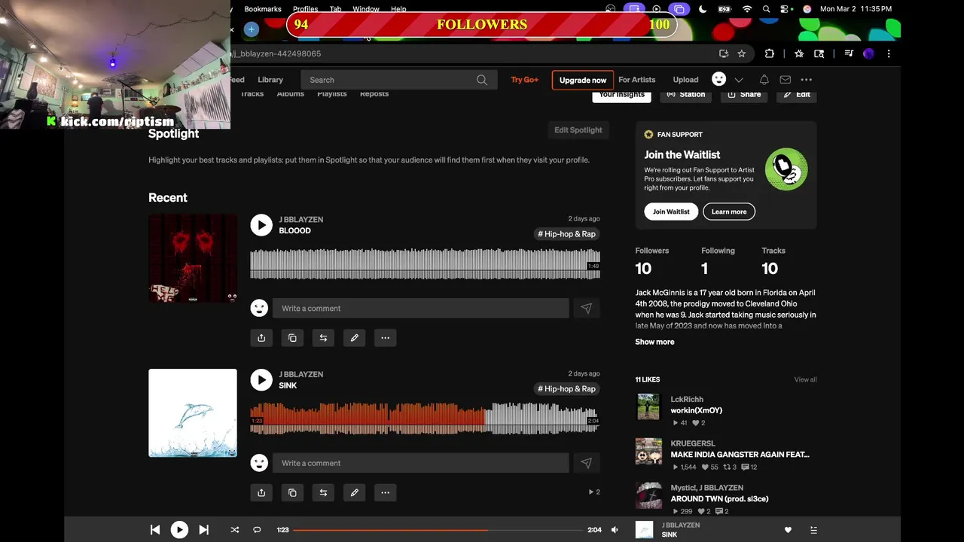The image size is (964, 542).
Task: Open browser extensions puzzle icon
Action: [770, 53]
